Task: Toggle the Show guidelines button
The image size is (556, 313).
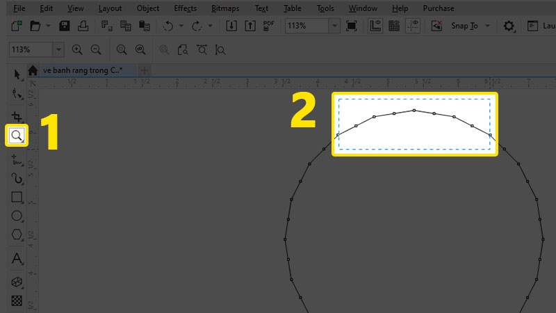Action: point(413,26)
